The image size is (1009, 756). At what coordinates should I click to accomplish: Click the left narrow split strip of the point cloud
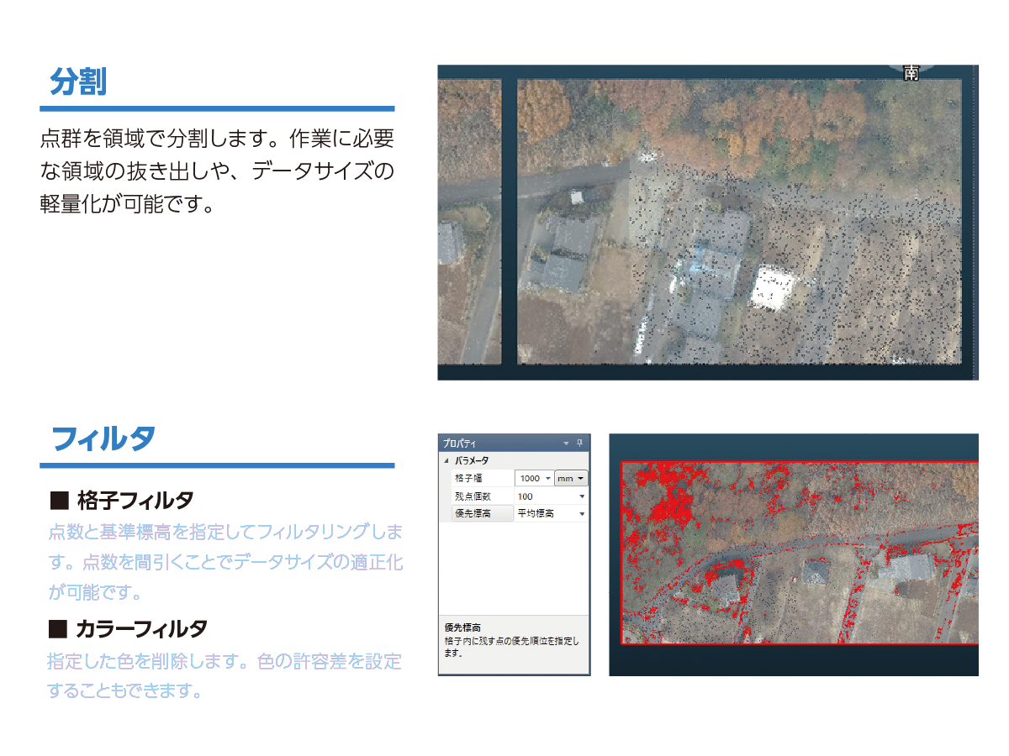(469, 221)
